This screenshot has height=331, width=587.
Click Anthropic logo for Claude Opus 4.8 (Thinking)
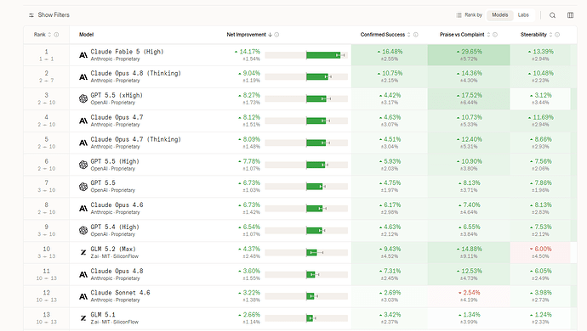(x=83, y=77)
